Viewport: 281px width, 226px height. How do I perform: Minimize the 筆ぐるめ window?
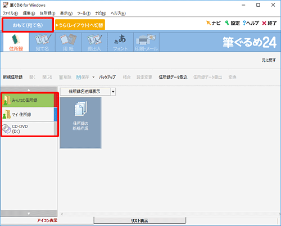(243, 5)
